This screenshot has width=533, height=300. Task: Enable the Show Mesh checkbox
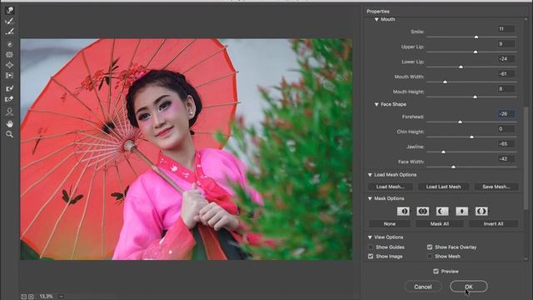pos(430,257)
